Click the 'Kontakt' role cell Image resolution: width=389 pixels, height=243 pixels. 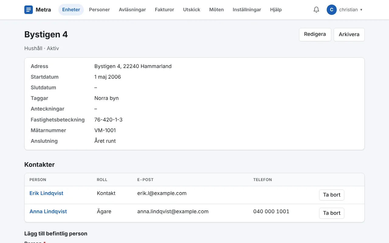point(106,193)
